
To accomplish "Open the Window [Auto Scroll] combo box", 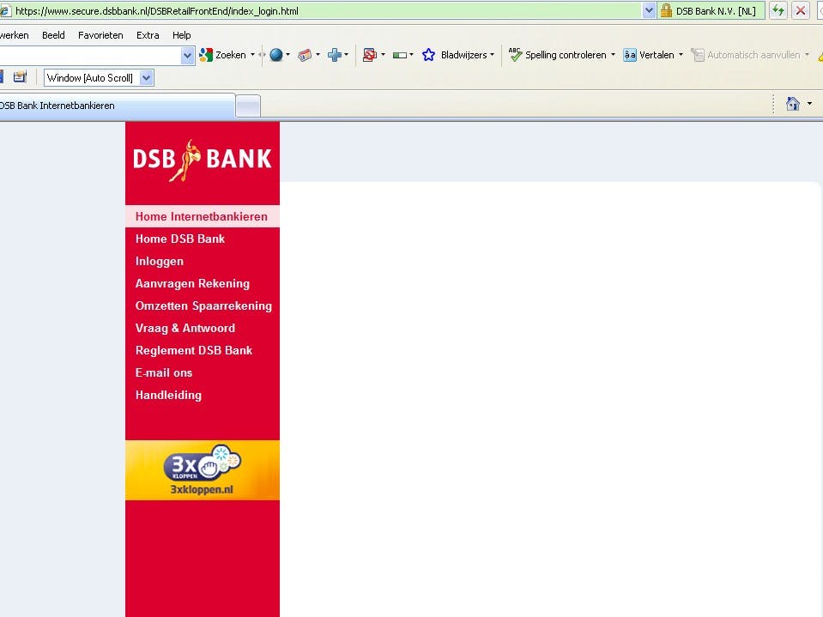I will click(x=99, y=78).
